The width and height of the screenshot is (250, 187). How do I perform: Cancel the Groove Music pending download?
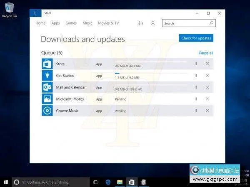pyautogui.click(x=207, y=111)
